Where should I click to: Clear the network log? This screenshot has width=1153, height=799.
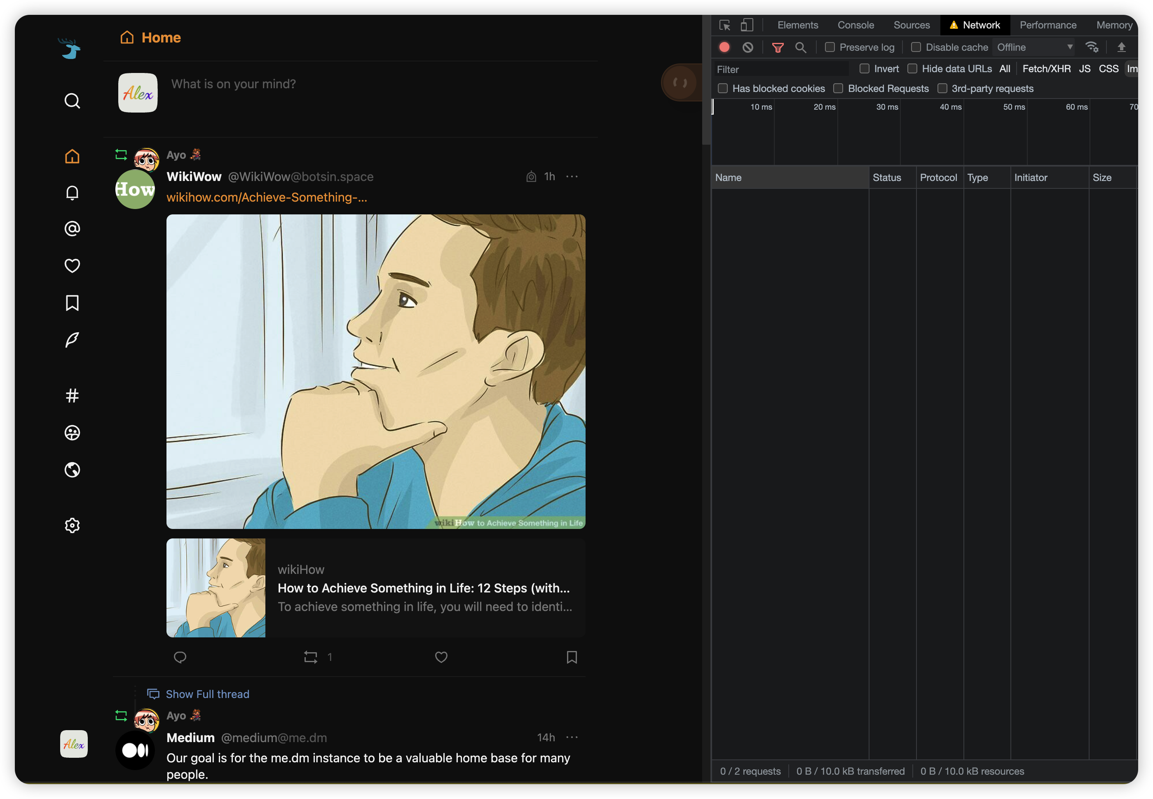click(x=748, y=47)
